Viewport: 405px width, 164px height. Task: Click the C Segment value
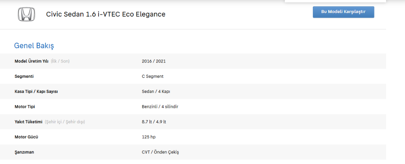coord(153,76)
